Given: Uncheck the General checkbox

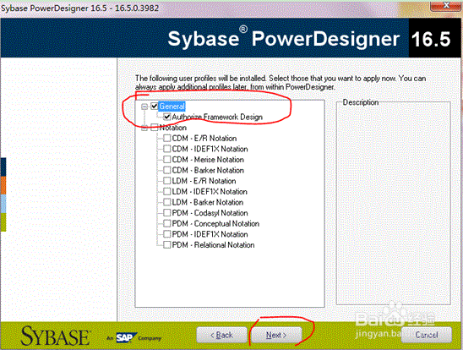Looking at the screenshot, I should click(x=155, y=106).
